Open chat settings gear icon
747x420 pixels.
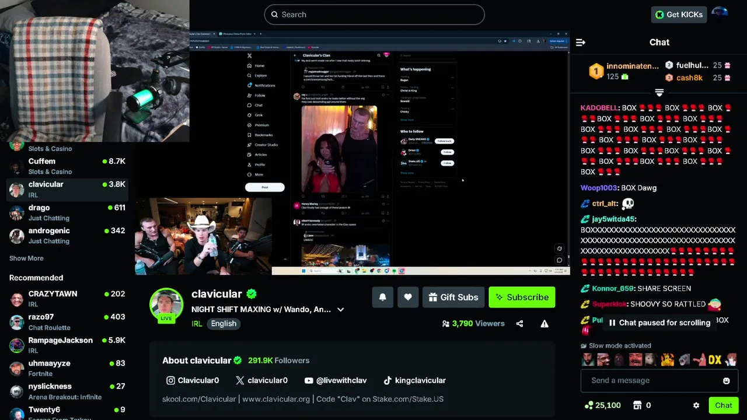(696, 405)
